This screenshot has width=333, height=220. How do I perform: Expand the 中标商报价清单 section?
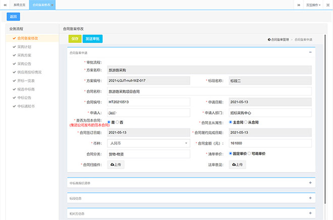point(310,183)
